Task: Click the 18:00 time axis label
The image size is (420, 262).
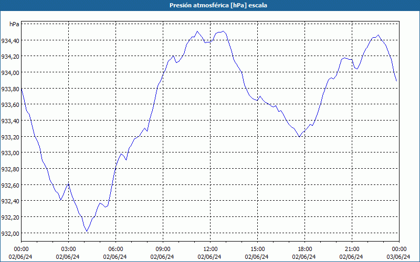Action: tap(305, 249)
